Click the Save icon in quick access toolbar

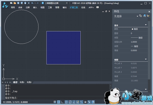18,3
